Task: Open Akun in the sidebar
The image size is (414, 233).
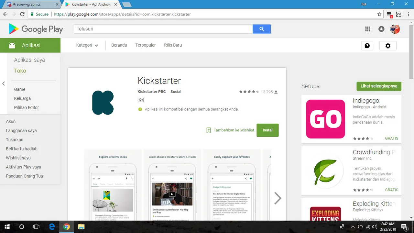Action: pos(11,121)
